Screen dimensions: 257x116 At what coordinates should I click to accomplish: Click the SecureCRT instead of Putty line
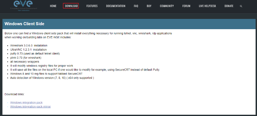[x=85, y=70]
